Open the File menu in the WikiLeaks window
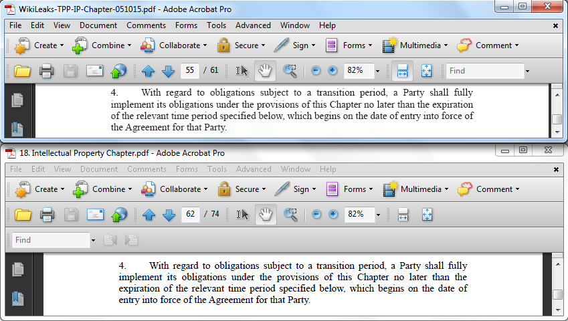 tap(15, 25)
